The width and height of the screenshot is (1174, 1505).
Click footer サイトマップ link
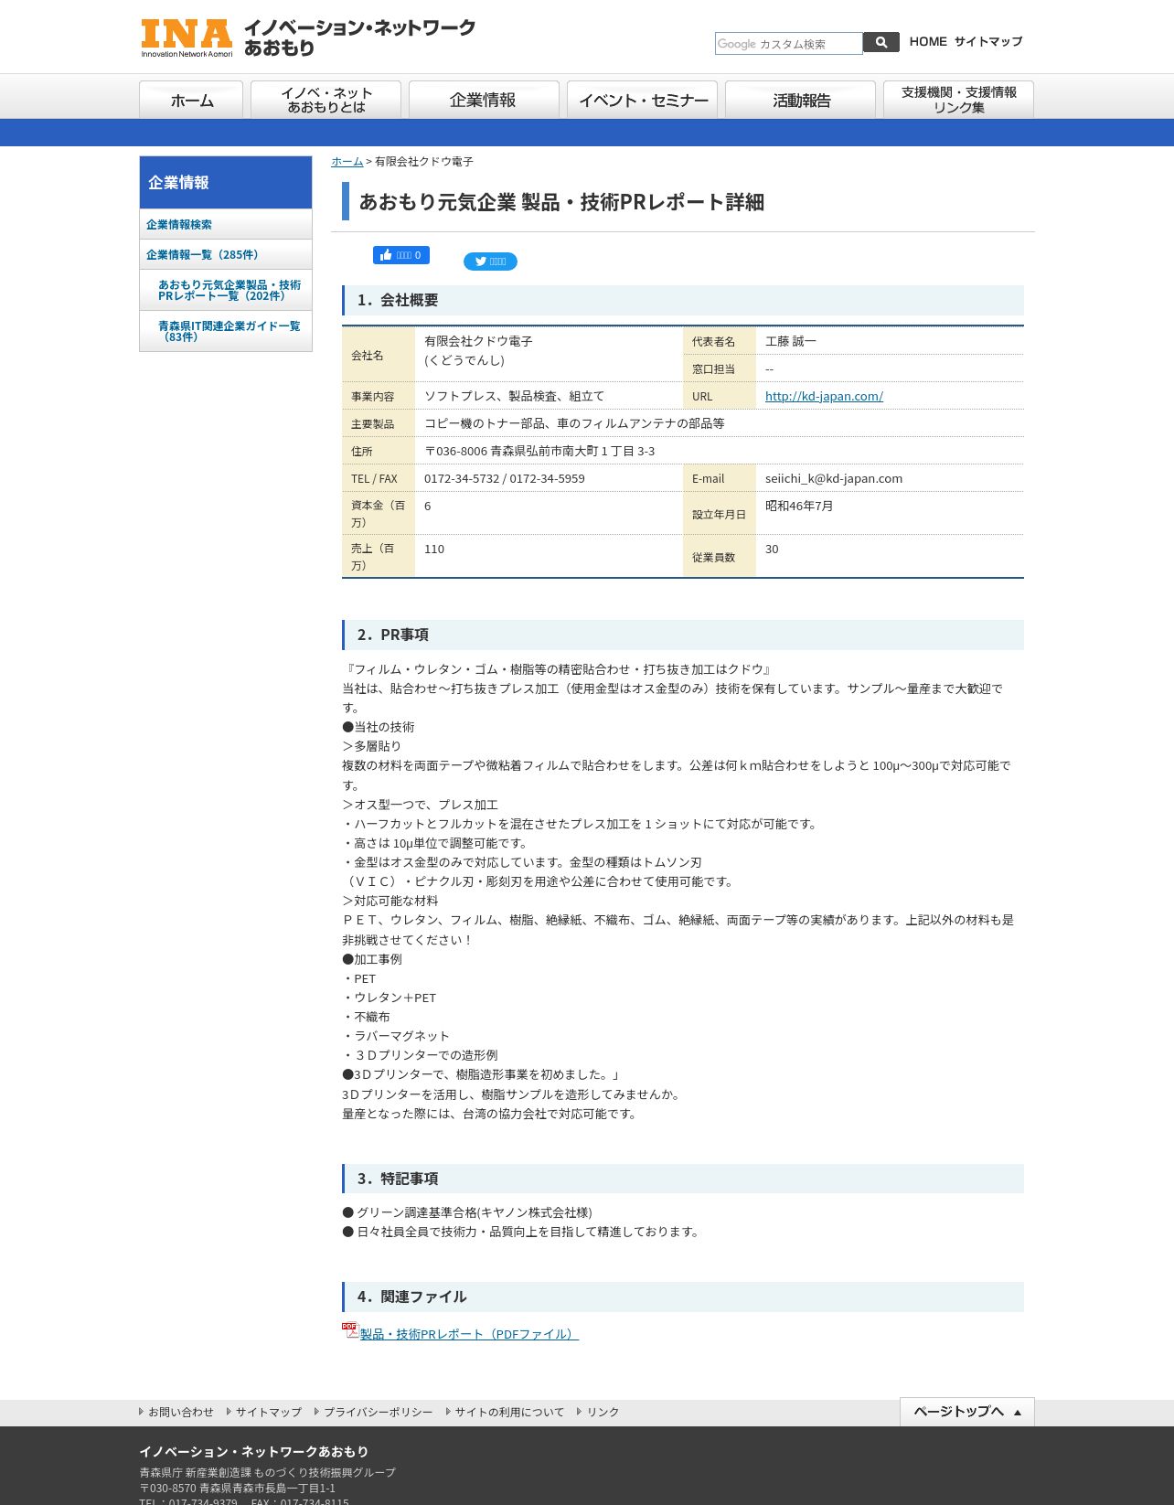point(268,1413)
